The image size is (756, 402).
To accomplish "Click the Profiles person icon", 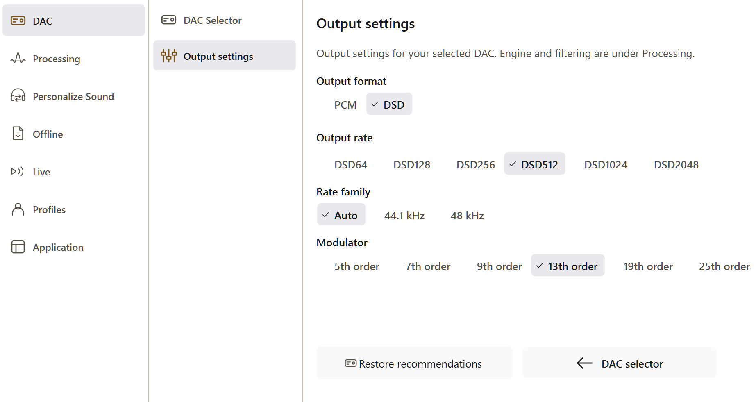I will coord(18,209).
